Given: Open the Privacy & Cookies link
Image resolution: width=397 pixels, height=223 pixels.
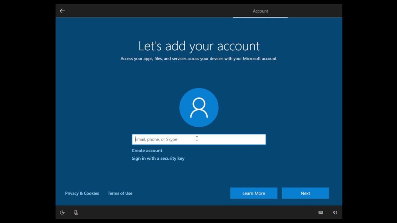Looking at the screenshot, I should click(x=82, y=193).
